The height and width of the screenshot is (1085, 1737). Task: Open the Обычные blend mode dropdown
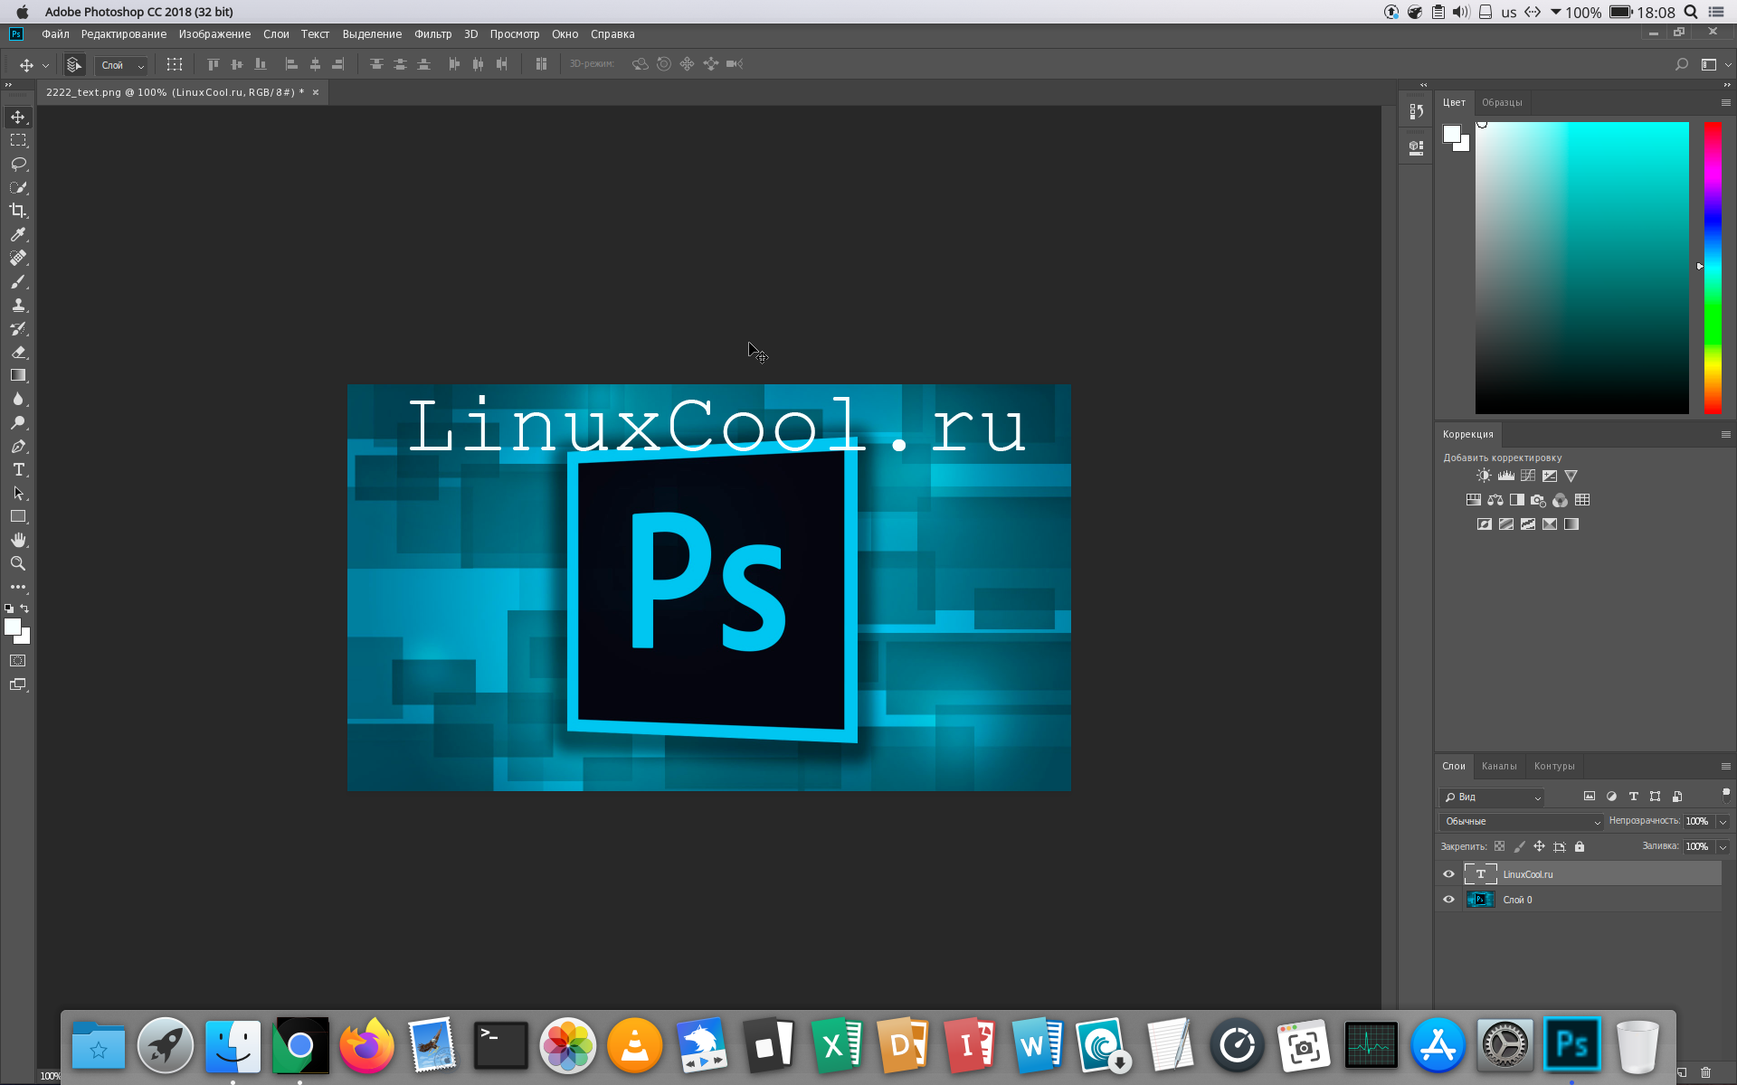(1521, 821)
